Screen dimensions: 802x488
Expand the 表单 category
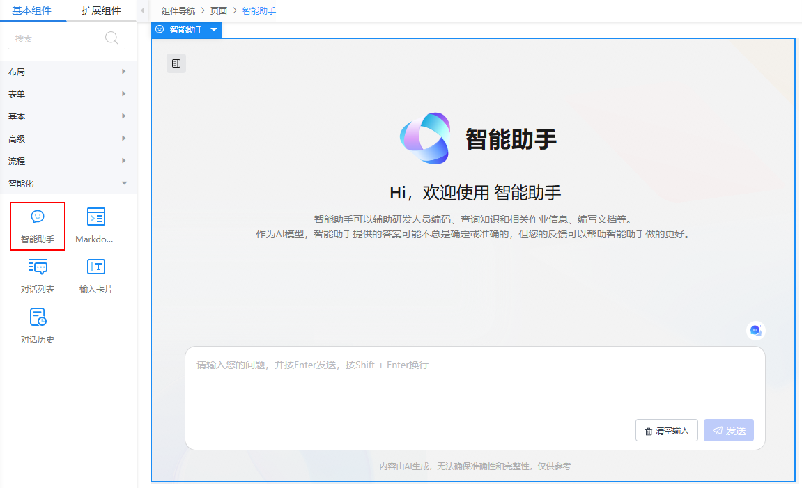coord(68,94)
